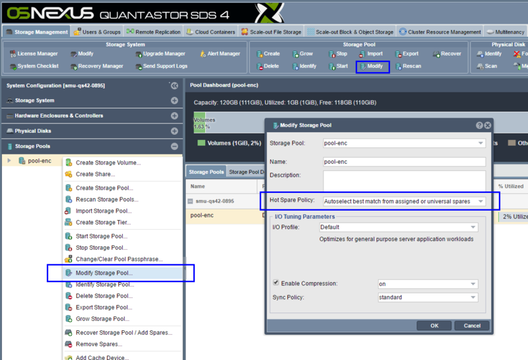Click Stop in Storage Pool ribbon
The height and width of the screenshot is (360, 528).
338,54
